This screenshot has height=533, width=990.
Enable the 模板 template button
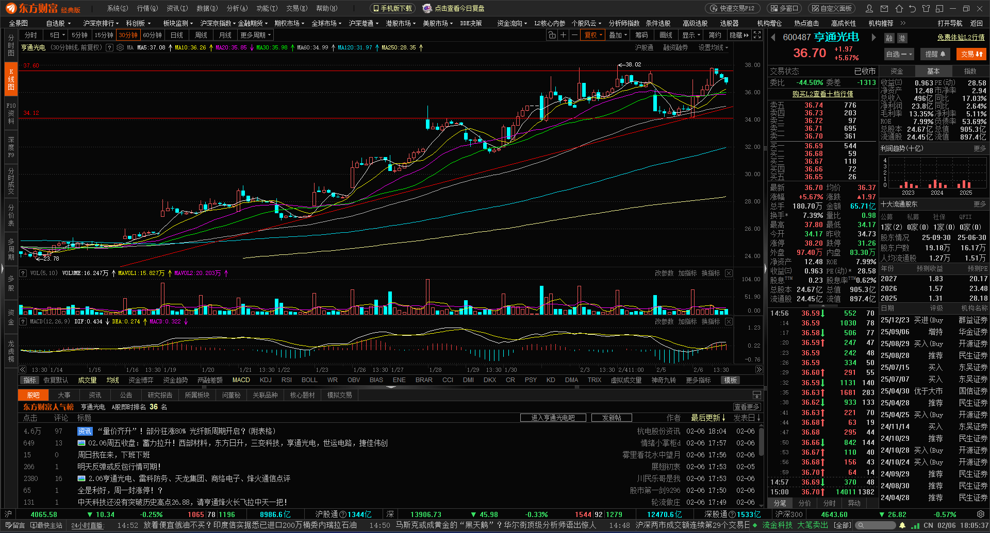click(731, 380)
